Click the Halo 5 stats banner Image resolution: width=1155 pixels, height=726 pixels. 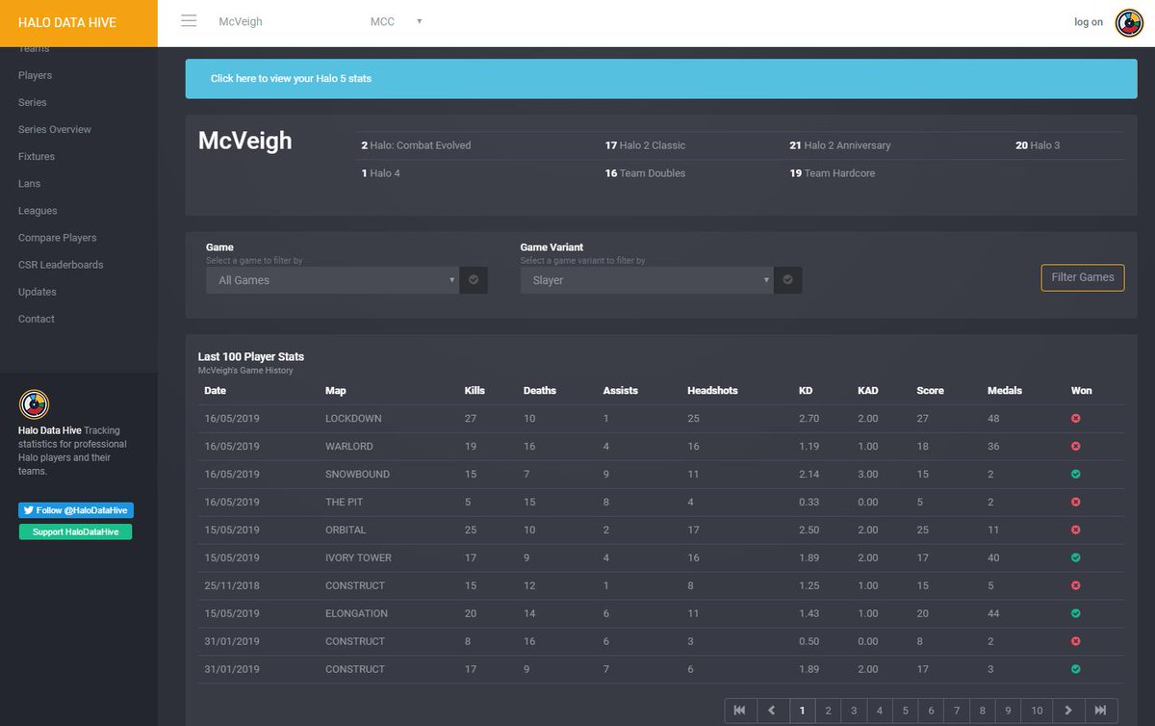click(661, 79)
